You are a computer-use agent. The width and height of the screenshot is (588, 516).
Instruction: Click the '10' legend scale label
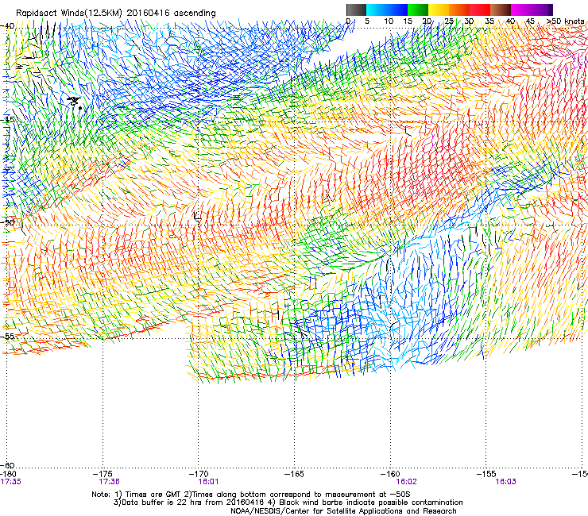[389, 21]
